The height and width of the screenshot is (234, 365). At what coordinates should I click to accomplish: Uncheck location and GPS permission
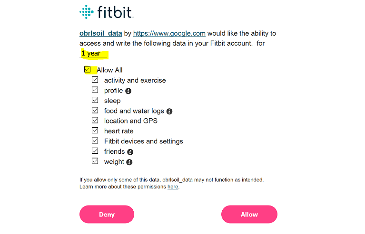coord(95,120)
